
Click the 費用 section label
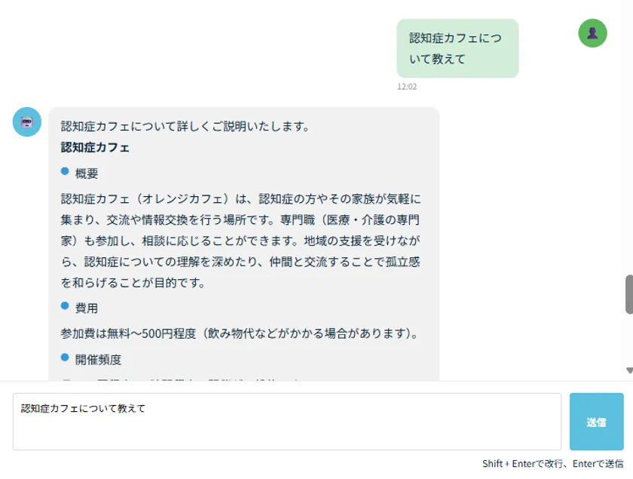pos(85,307)
